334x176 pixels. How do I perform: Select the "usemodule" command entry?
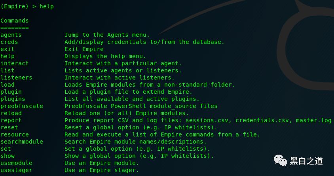16,163
